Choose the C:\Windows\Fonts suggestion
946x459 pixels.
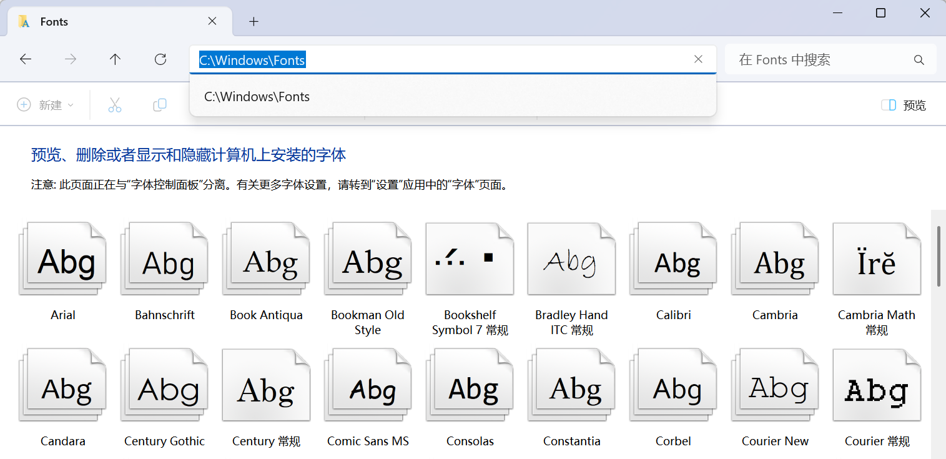click(x=453, y=97)
